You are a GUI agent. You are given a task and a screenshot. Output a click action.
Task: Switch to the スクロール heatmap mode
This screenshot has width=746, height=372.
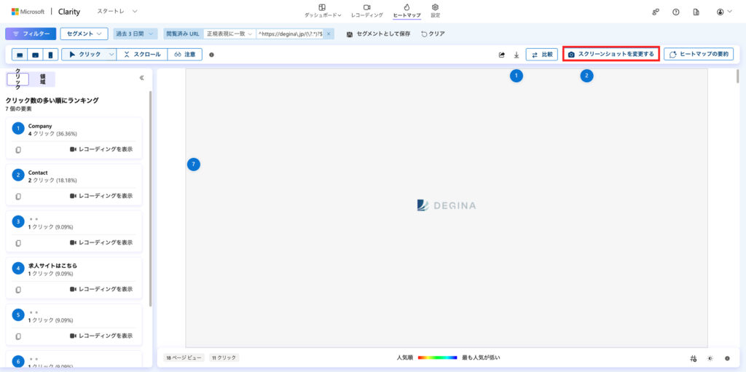pos(143,55)
